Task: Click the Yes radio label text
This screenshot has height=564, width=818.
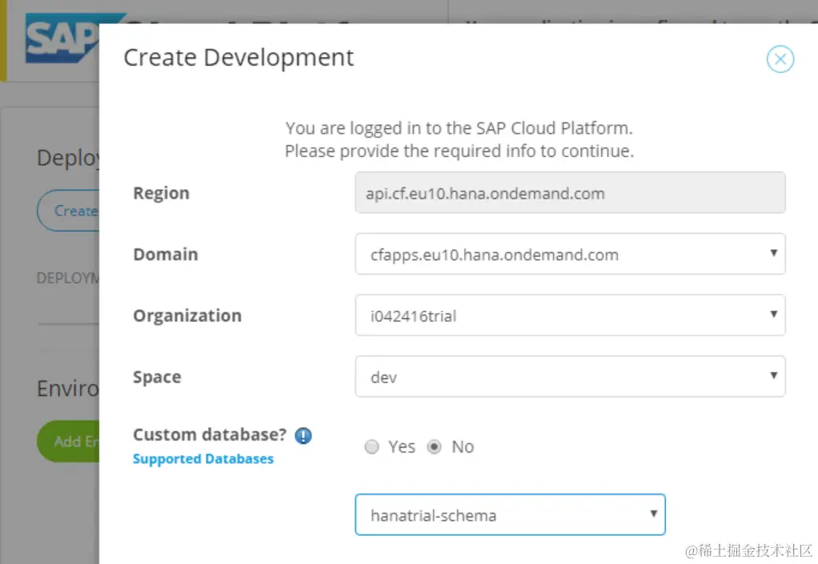Action: (402, 447)
